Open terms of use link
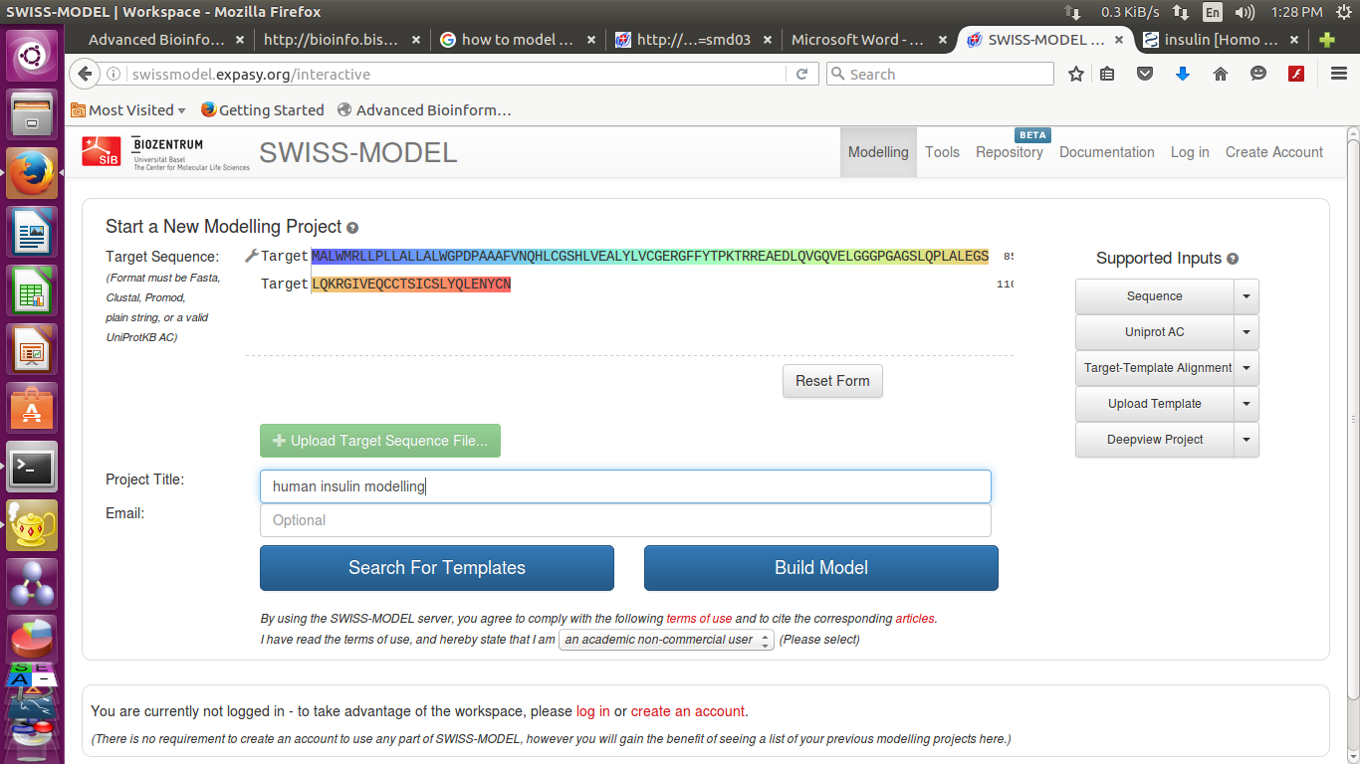The width and height of the screenshot is (1360, 764). [x=699, y=618]
